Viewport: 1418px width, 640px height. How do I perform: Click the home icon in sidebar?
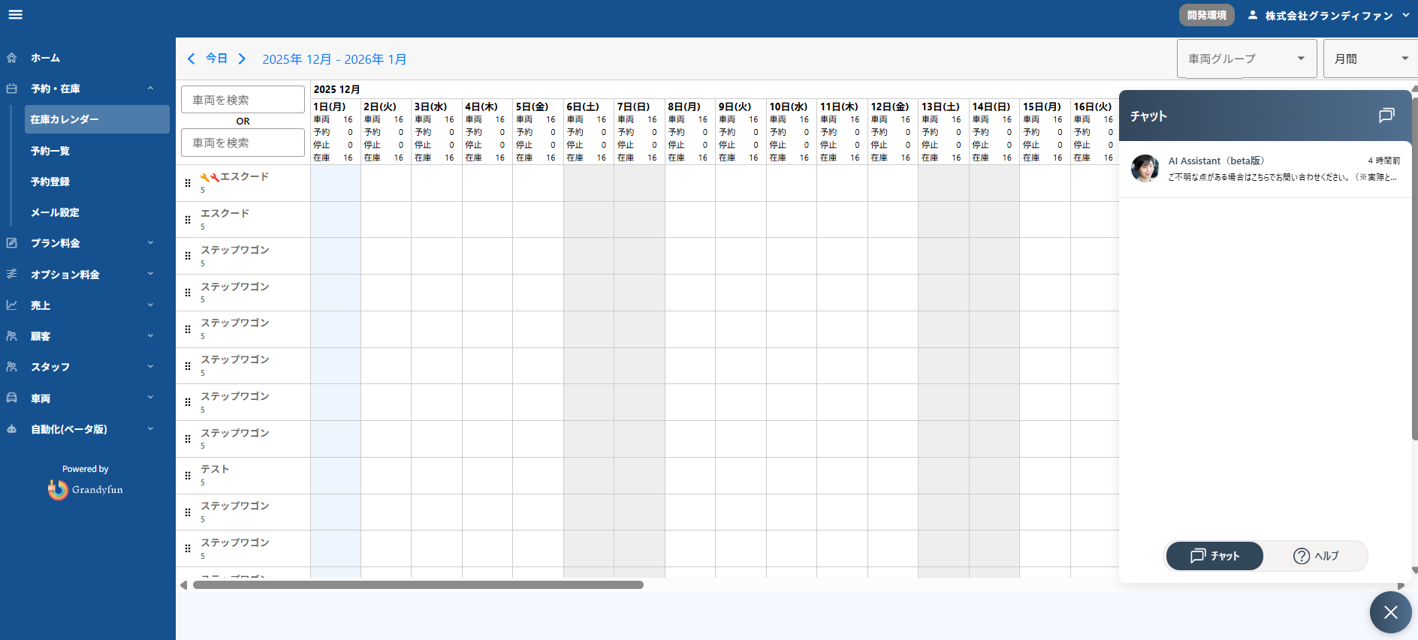tap(12, 58)
